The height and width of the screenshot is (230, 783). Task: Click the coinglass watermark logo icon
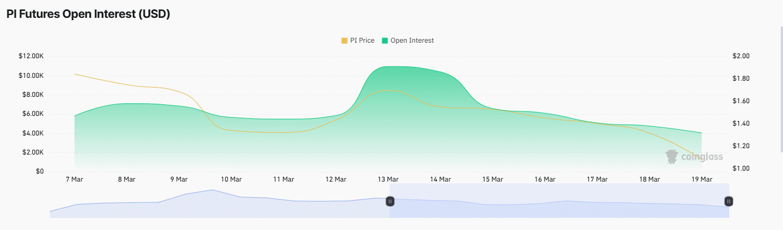coord(671,156)
